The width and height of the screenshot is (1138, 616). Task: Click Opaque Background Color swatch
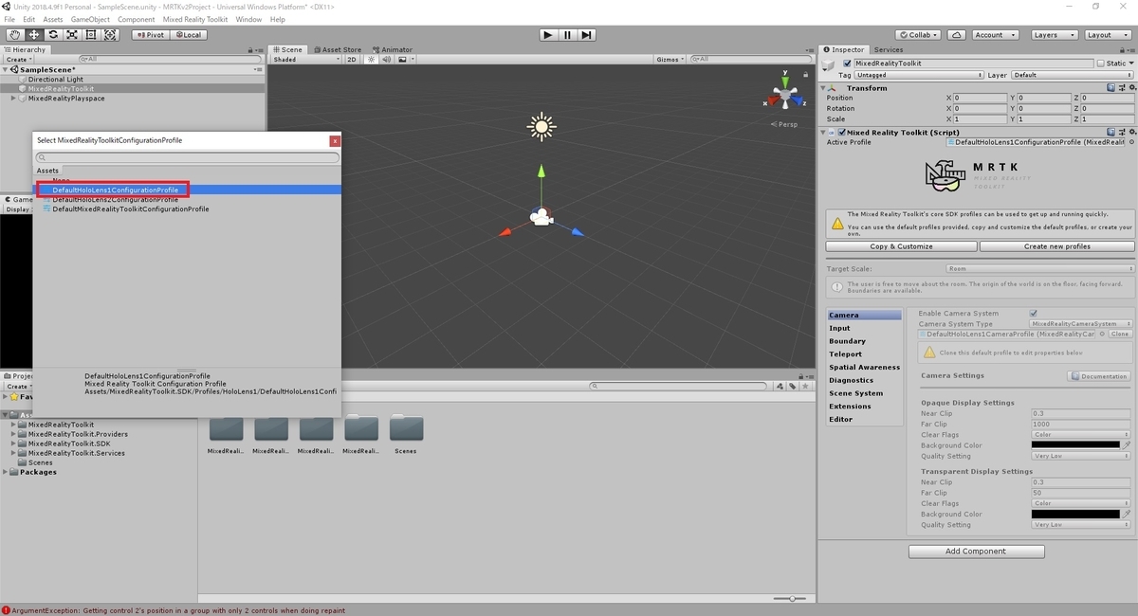click(x=1075, y=445)
